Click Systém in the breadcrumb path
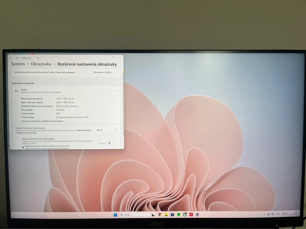 (17, 64)
